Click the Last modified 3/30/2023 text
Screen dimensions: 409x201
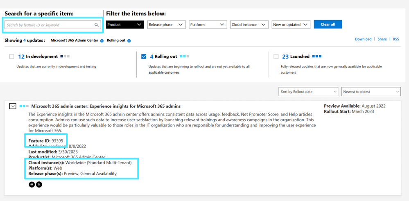pos(53,151)
